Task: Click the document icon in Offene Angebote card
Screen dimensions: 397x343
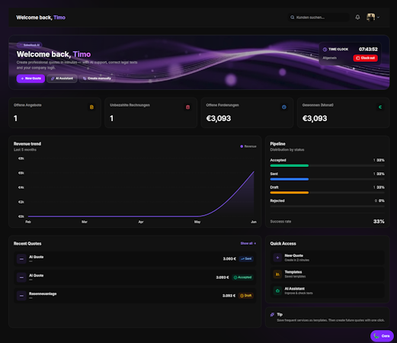Action: [x=91, y=107]
